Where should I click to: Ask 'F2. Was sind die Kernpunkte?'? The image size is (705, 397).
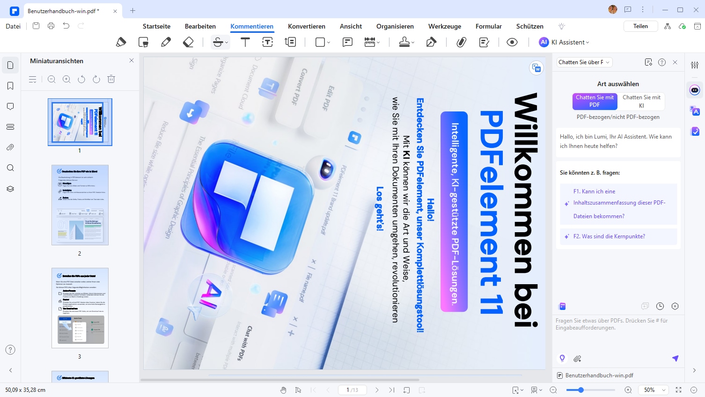point(618,236)
